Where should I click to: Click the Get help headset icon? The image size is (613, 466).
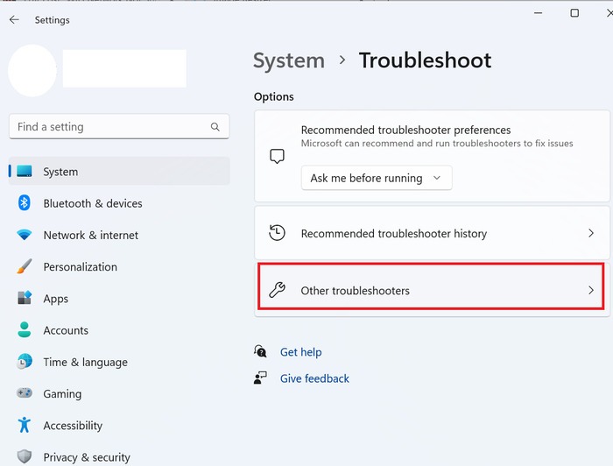(260, 351)
